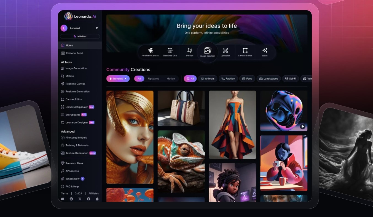Open the Discord icon in sidebar footer

[63, 199]
